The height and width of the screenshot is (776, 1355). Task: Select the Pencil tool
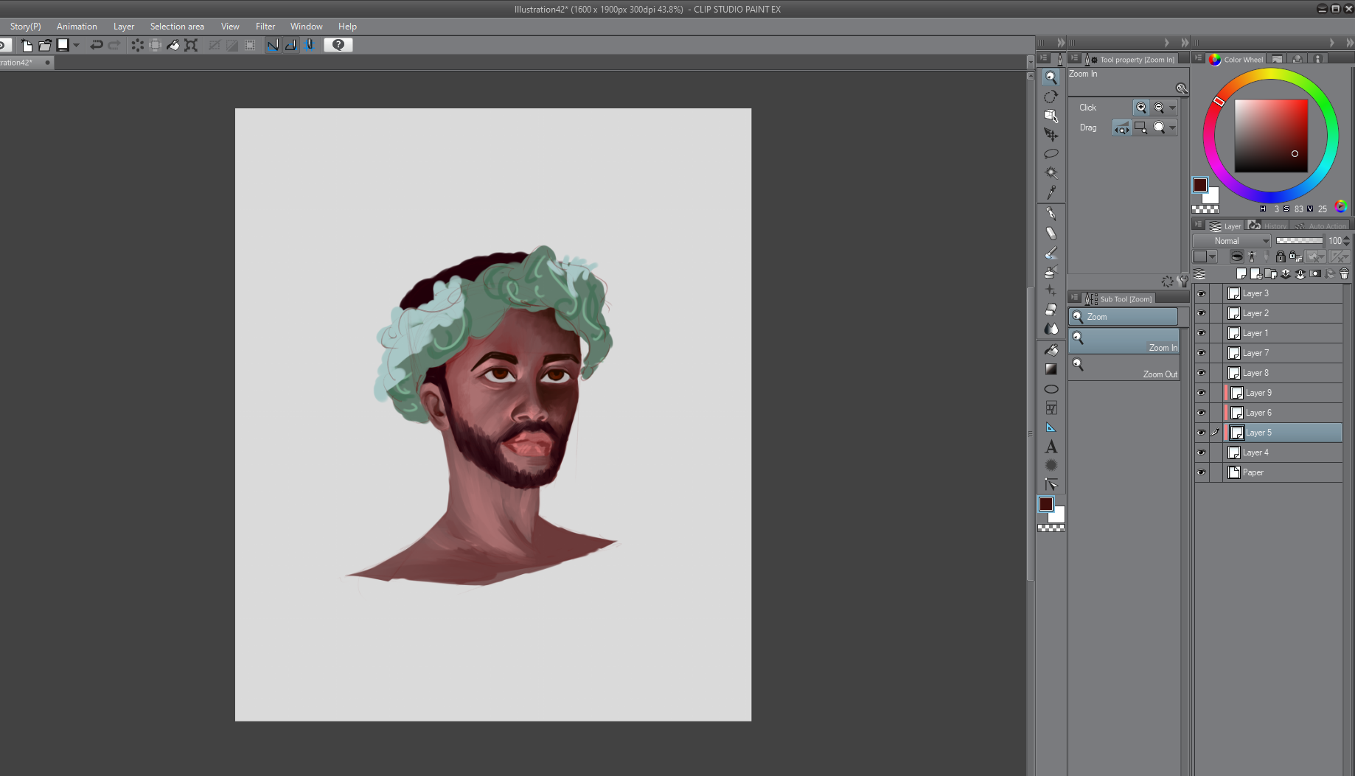tap(1051, 233)
